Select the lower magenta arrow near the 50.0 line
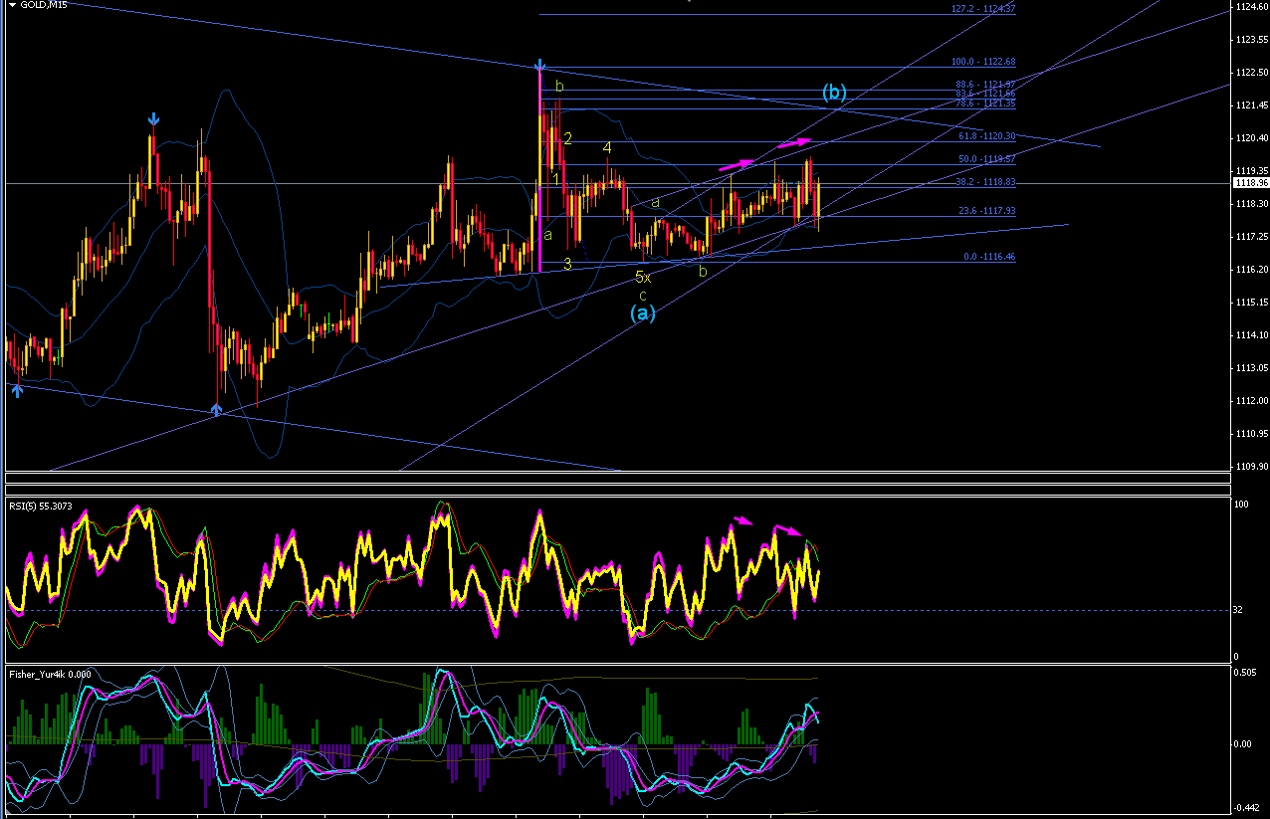This screenshot has width=1270, height=819. (x=736, y=163)
